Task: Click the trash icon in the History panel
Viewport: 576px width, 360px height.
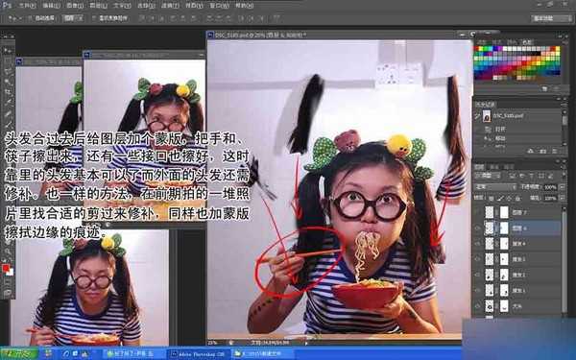Action: [554, 151]
